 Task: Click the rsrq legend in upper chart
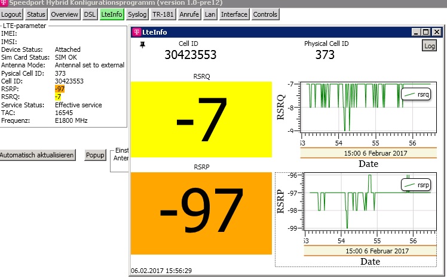tap(416, 94)
